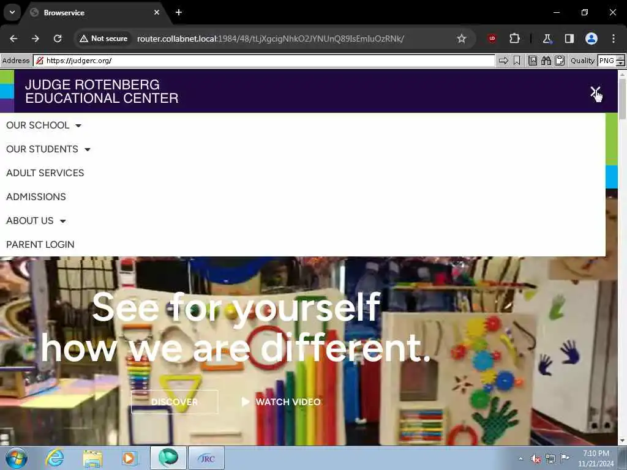Open the uBlock Origin extension icon
627x470 pixels.
(x=492, y=39)
